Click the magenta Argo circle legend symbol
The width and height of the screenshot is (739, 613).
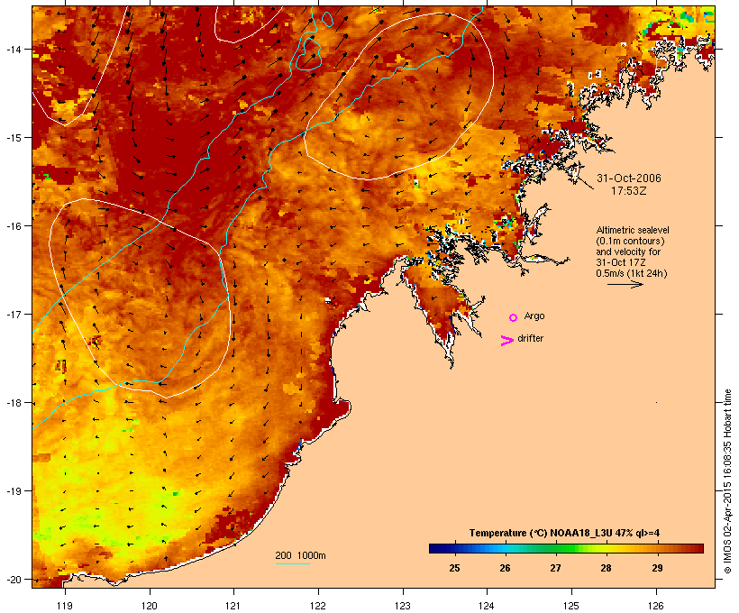click(514, 318)
